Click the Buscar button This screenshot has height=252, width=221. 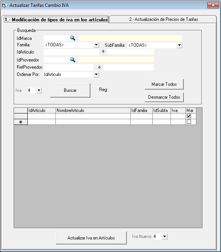click(x=70, y=90)
